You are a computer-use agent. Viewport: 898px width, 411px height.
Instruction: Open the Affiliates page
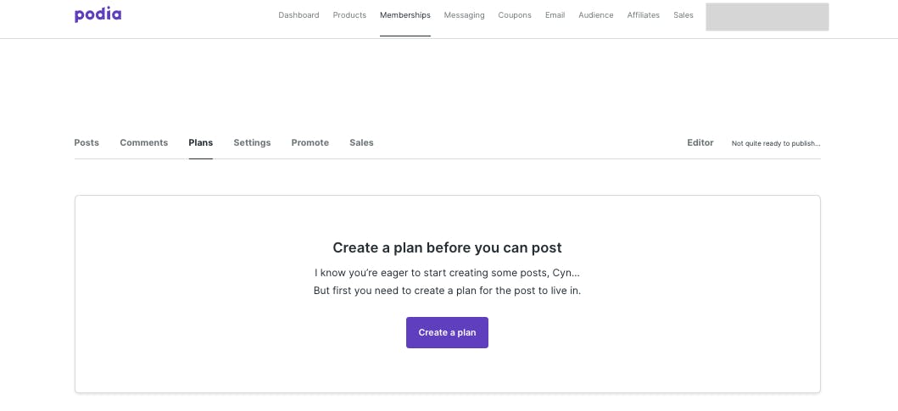point(643,15)
